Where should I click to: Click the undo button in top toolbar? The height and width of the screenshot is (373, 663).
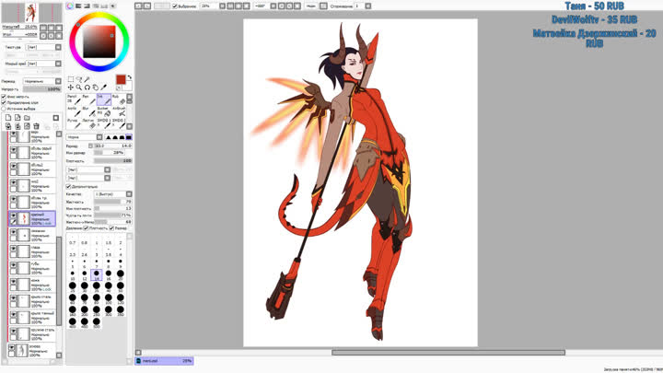[138, 6]
